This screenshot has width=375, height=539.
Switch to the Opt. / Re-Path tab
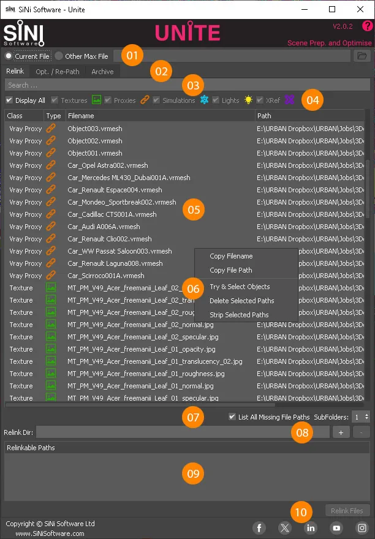(x=58, y=72)
